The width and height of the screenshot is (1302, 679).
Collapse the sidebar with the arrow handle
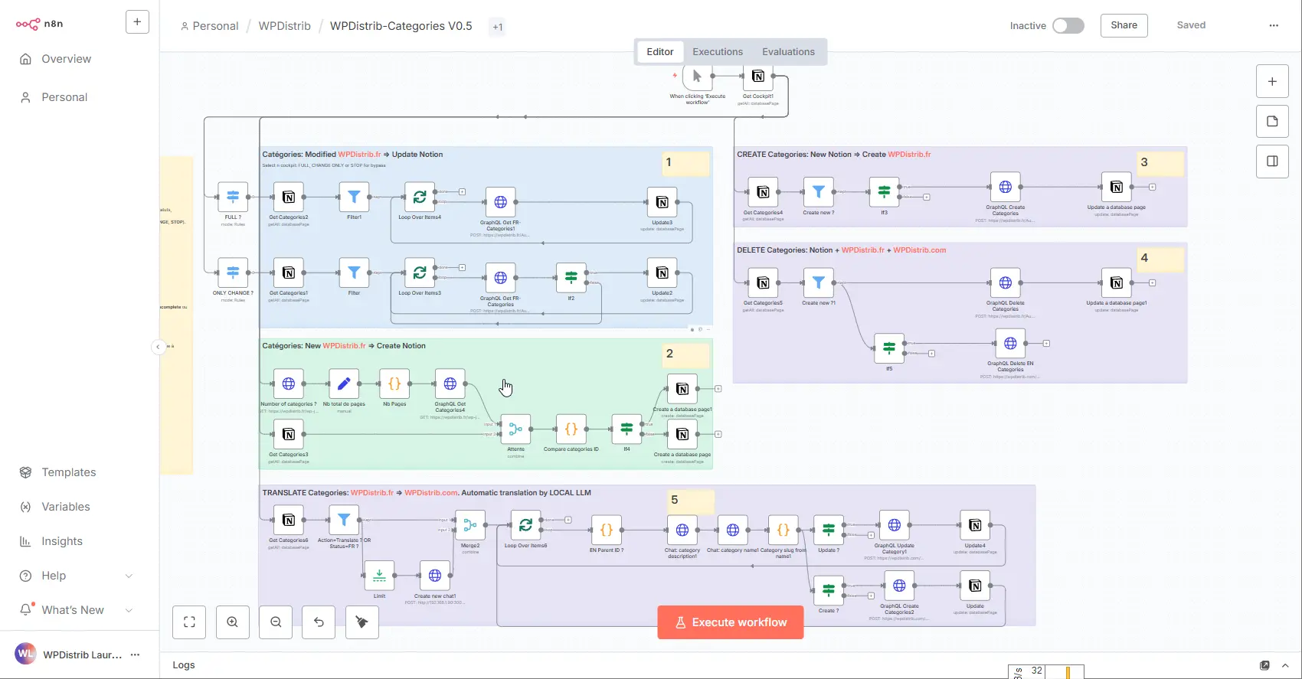(x=158, y=347)
